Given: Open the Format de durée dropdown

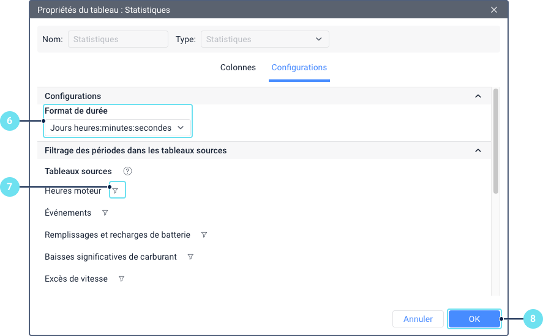Looking at the screenshot, I should click(x=117, y=128).
